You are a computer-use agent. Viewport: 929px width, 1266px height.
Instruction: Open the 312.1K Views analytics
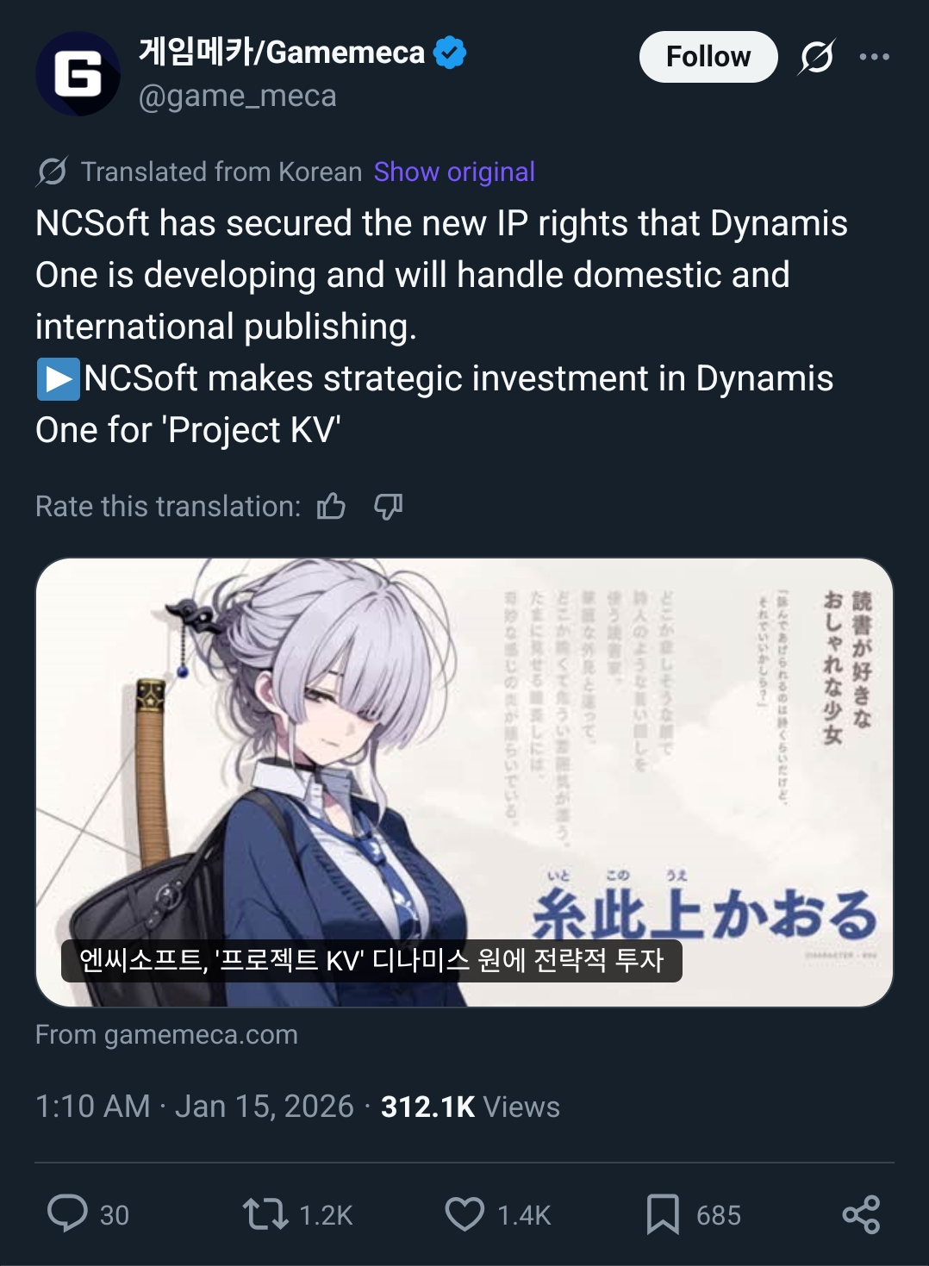click(471, 1107)
